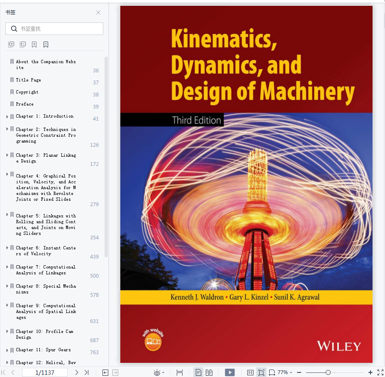This screenshot has width=385, height=377.
Task: Click page number 500 of Chapter 7
Action: (94, 276)
